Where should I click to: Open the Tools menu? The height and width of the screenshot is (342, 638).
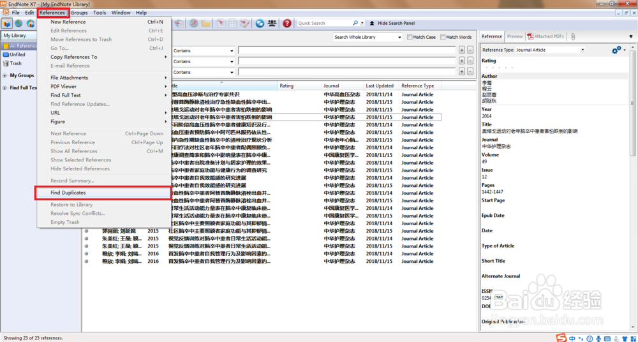coord(100,13)
